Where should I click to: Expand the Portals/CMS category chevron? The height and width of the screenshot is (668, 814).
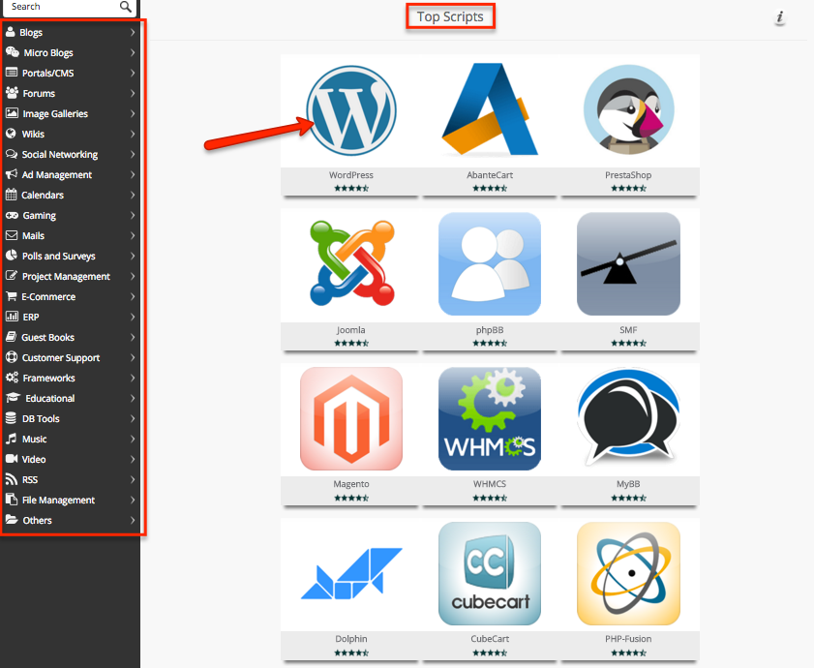point(133,73)
